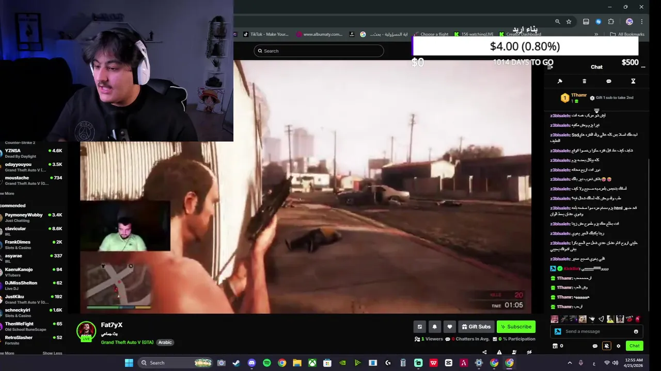
Task: Click the share icon below viewers stats
Action: tap(484, 352)
